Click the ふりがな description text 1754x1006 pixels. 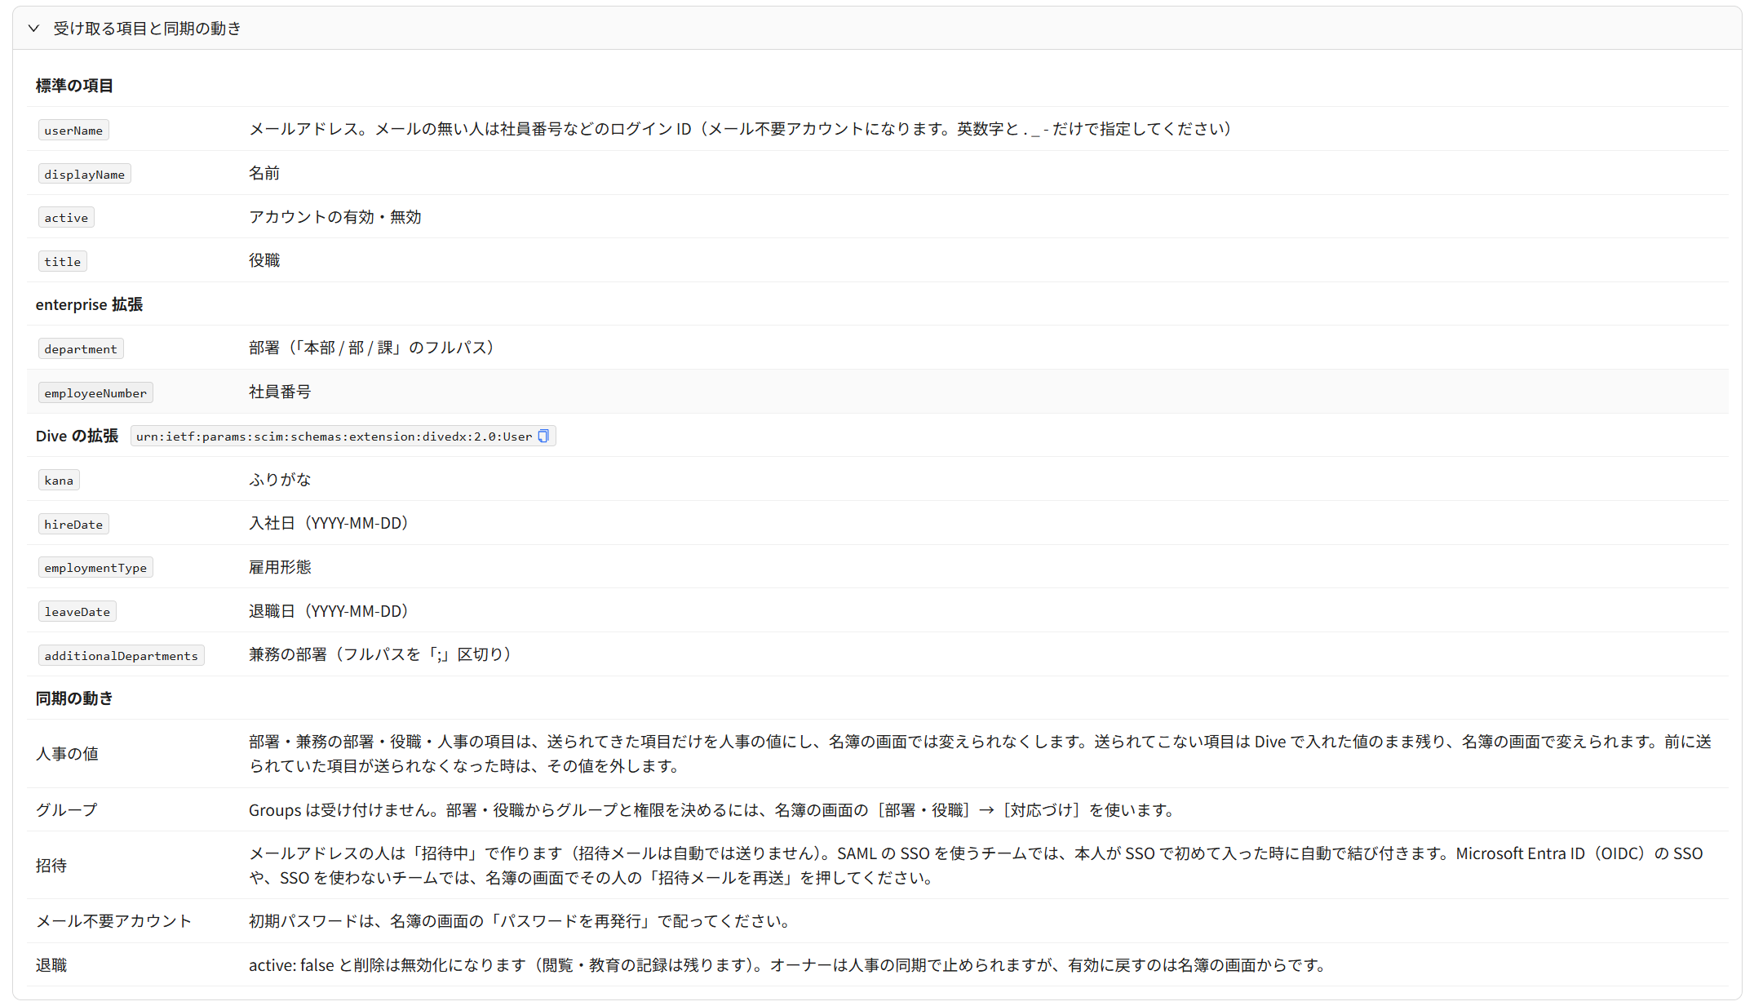coord(280,480)
